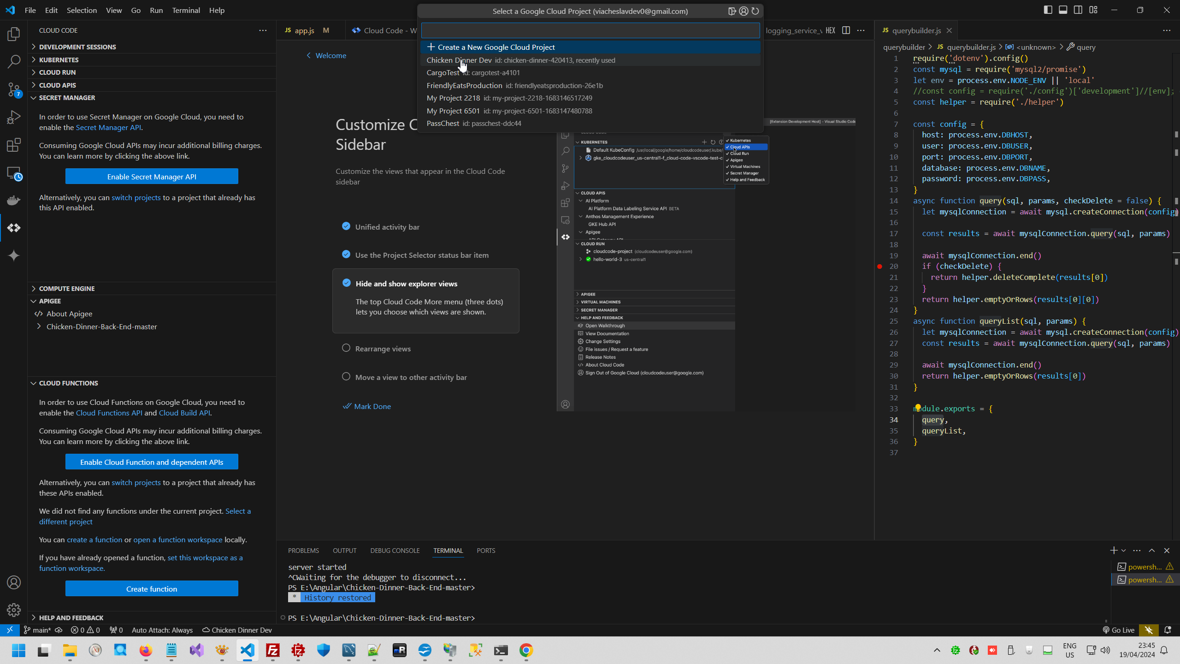Image resolution: width=1180 pixels, height=664 pixels.
Task: Open the Extensions activity bar icon
Action: click(14, 145)
